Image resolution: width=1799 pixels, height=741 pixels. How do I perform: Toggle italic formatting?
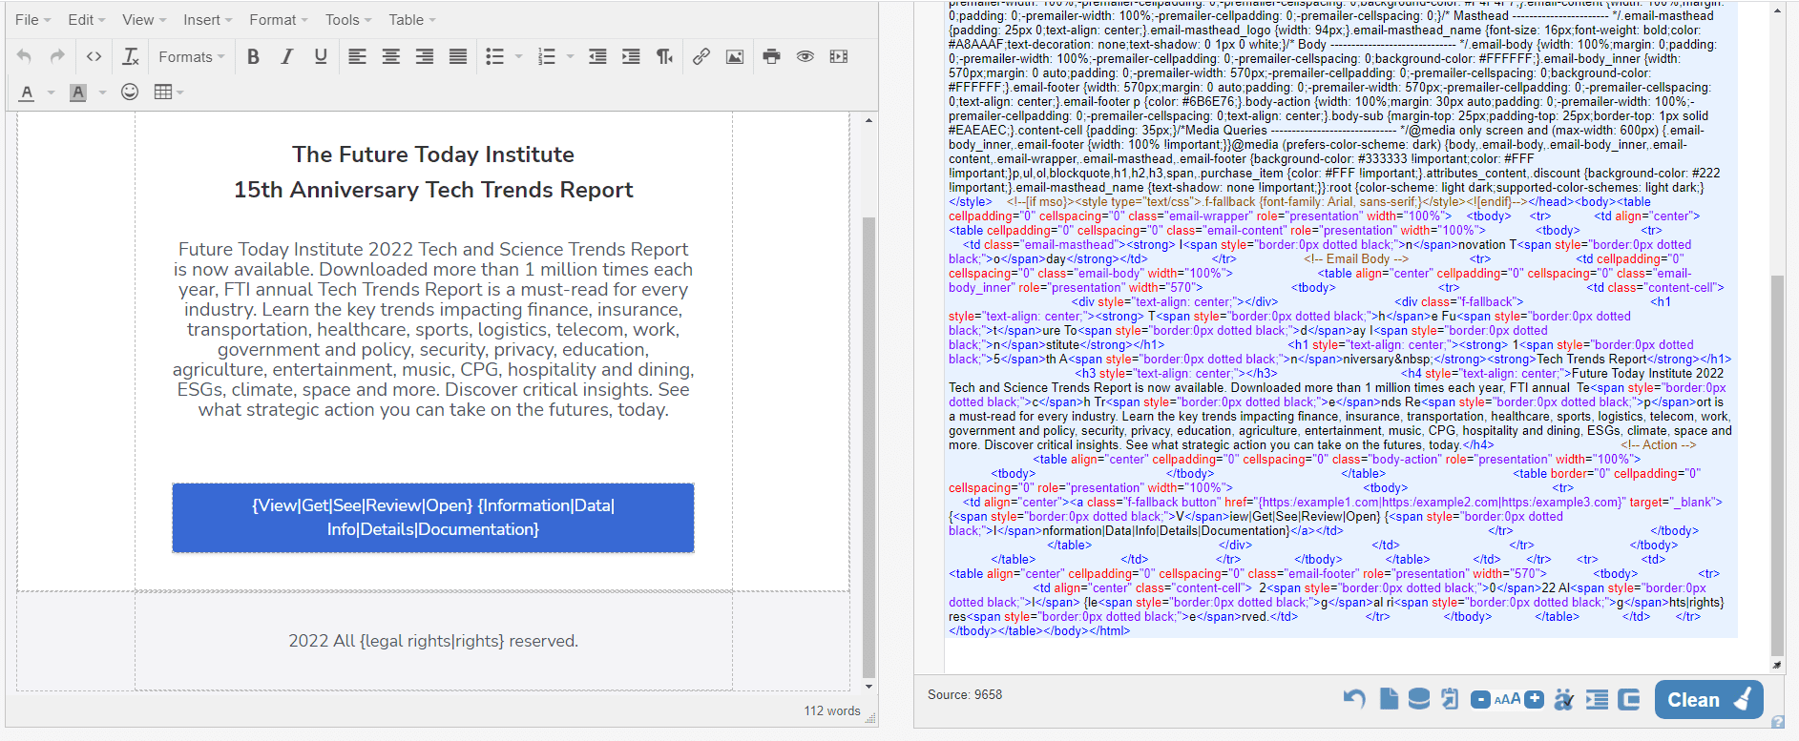coord(286,56)
